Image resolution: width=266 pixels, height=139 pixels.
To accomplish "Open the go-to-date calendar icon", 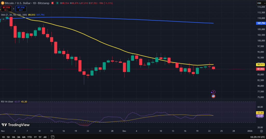I will (x=52, y=137).
